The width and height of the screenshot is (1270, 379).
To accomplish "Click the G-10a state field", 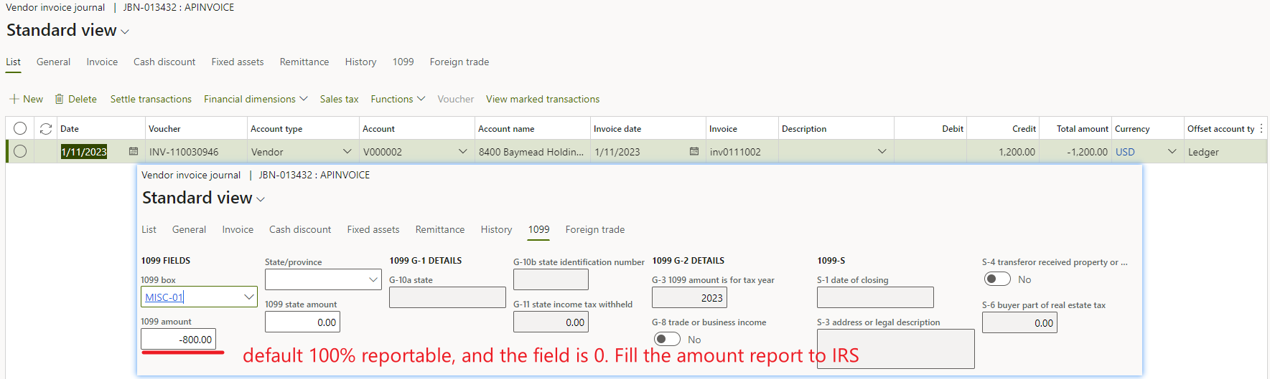I will click(447, 297).
